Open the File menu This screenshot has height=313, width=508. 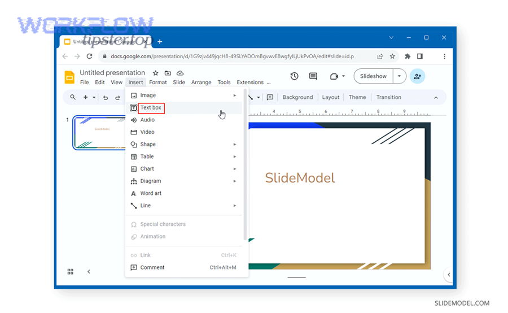84,82
